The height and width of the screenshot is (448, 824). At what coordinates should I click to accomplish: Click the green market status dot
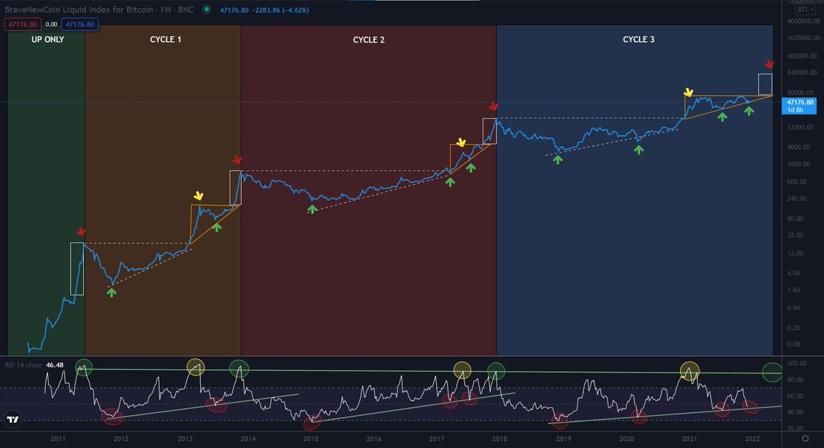coord(205,11)
